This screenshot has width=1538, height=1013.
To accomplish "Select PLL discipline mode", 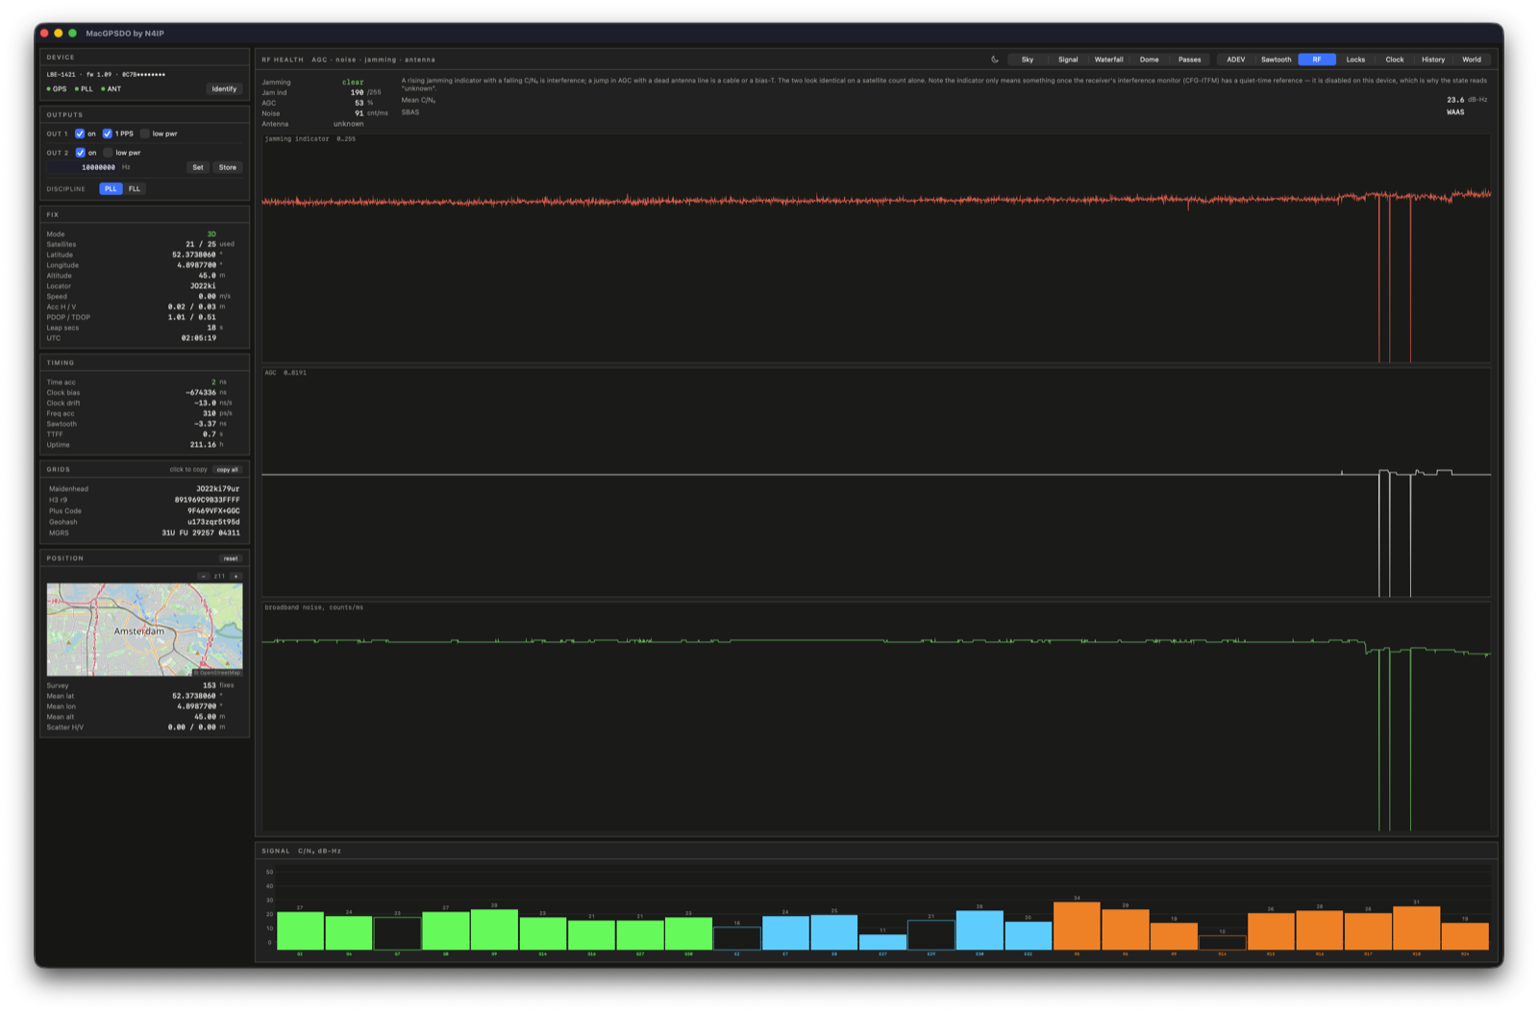I will pyautogui.click(x=111, y=189).
